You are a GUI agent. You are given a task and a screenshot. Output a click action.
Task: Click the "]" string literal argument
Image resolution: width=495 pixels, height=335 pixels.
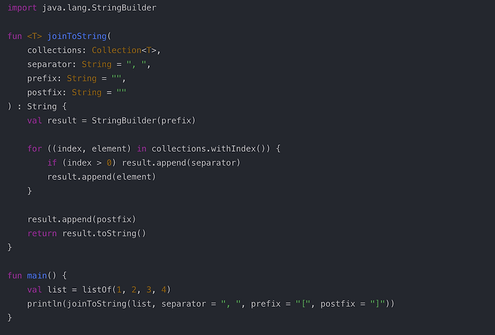pyautogui.click(x=378, y=304)
